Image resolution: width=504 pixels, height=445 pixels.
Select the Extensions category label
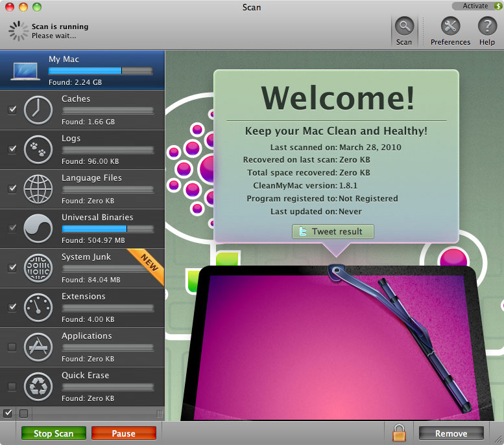[x=84, y=297]
